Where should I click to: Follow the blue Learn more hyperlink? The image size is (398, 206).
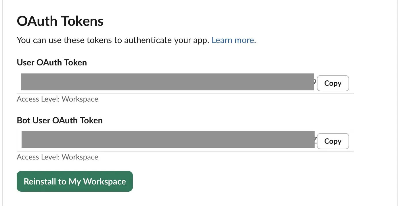pos(234,40)
